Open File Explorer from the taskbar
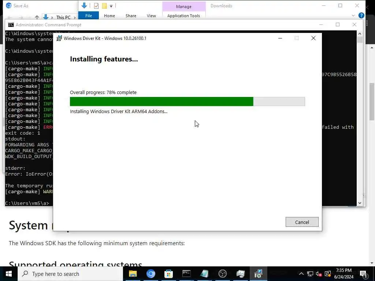 click(133, 274)
